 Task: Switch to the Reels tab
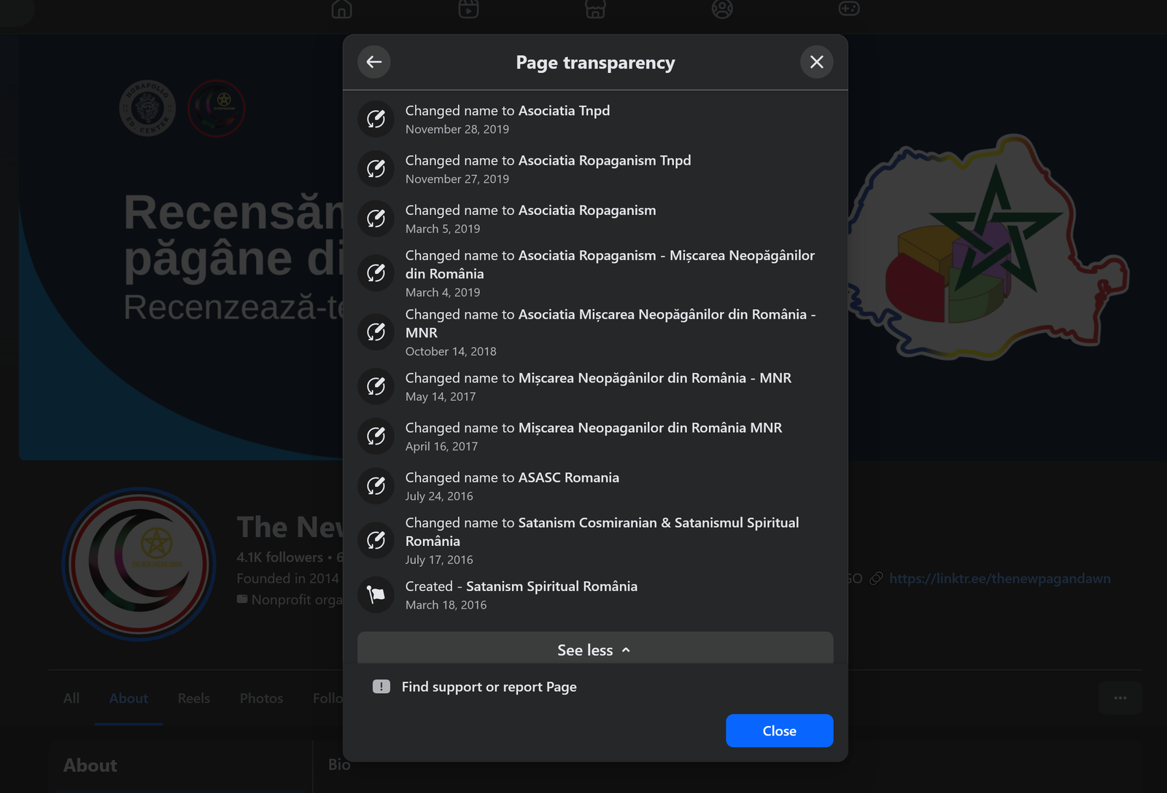point(194,698)
